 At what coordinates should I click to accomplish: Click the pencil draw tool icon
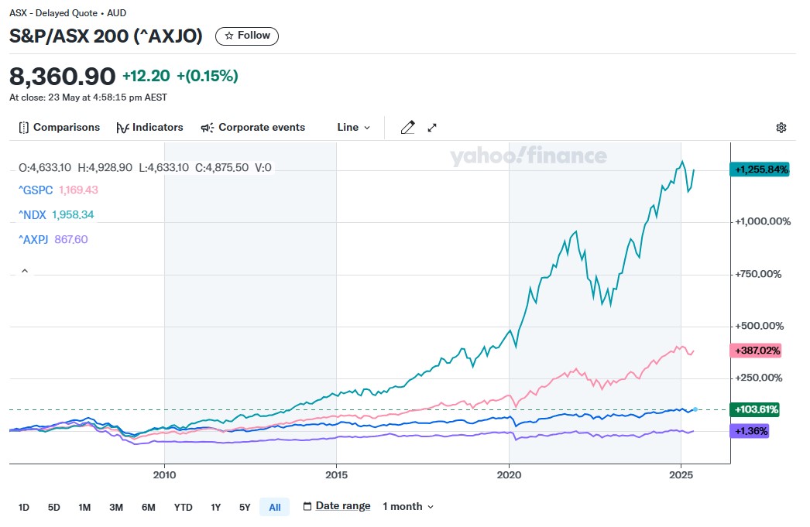(x=407, y=128)
